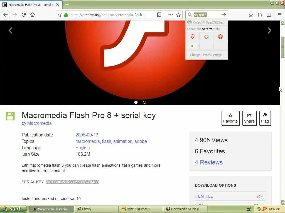Screen dimensions: 285x213
Task: Click the magnifier icon in system tray
Action: pos(264,209)
